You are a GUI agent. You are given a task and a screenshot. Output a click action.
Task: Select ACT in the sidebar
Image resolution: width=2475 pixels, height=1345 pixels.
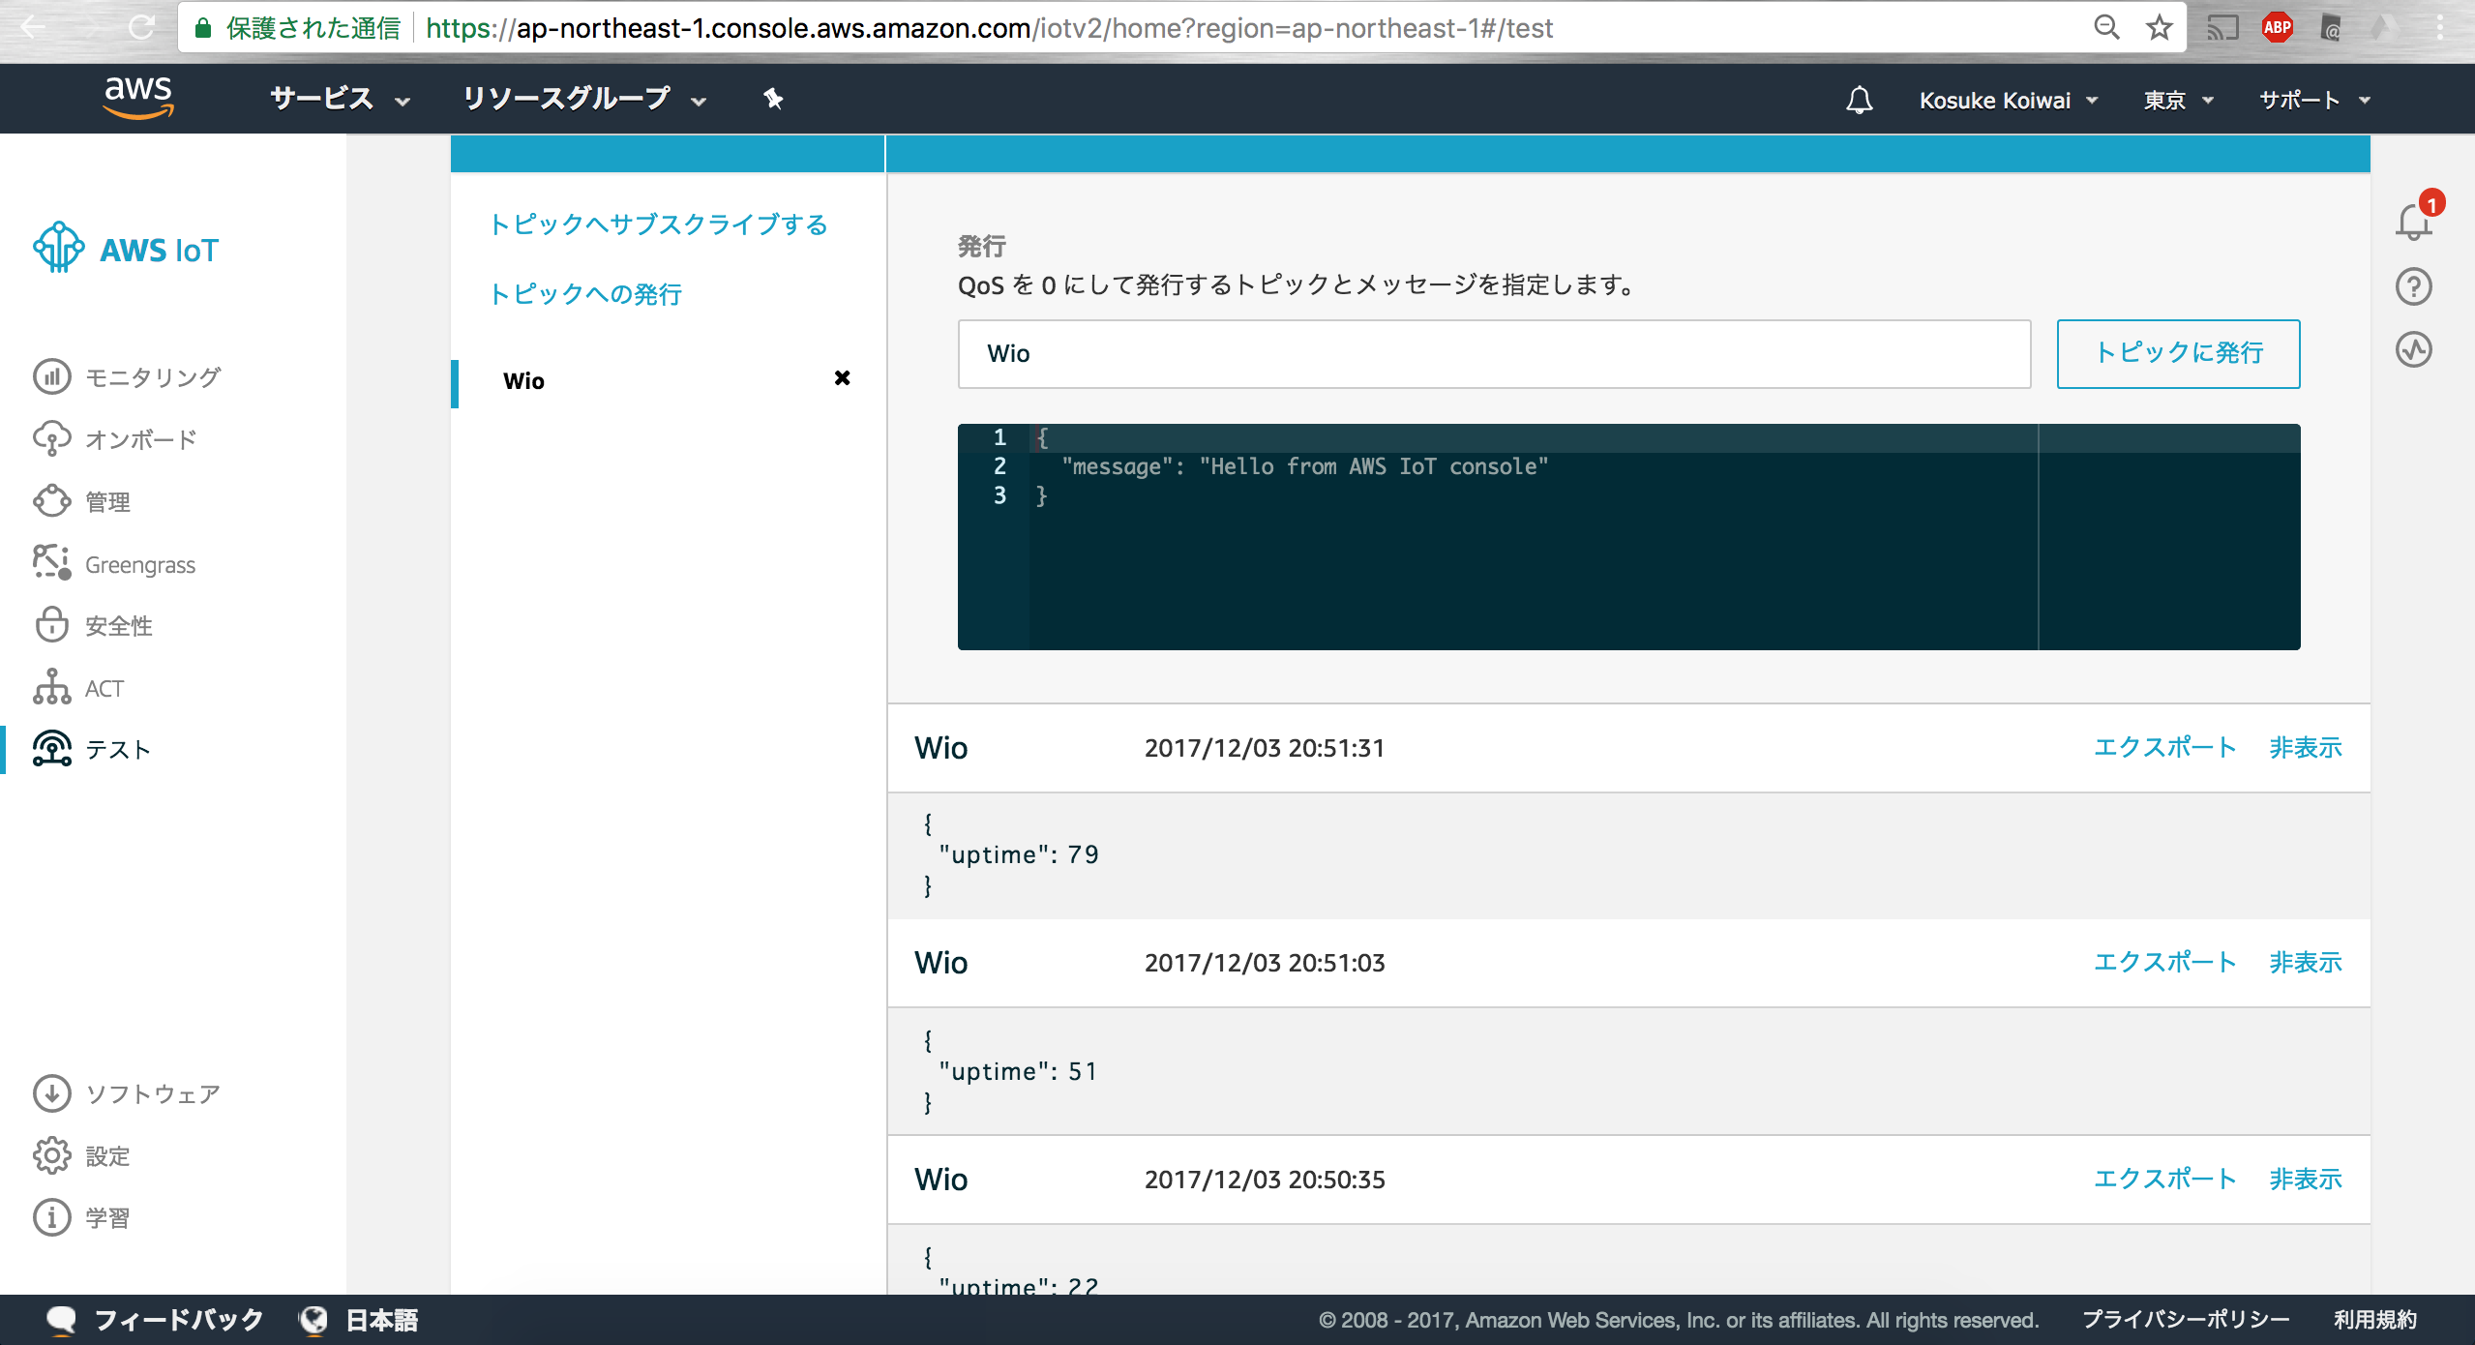pyautogui.click(x=103, y=688)
